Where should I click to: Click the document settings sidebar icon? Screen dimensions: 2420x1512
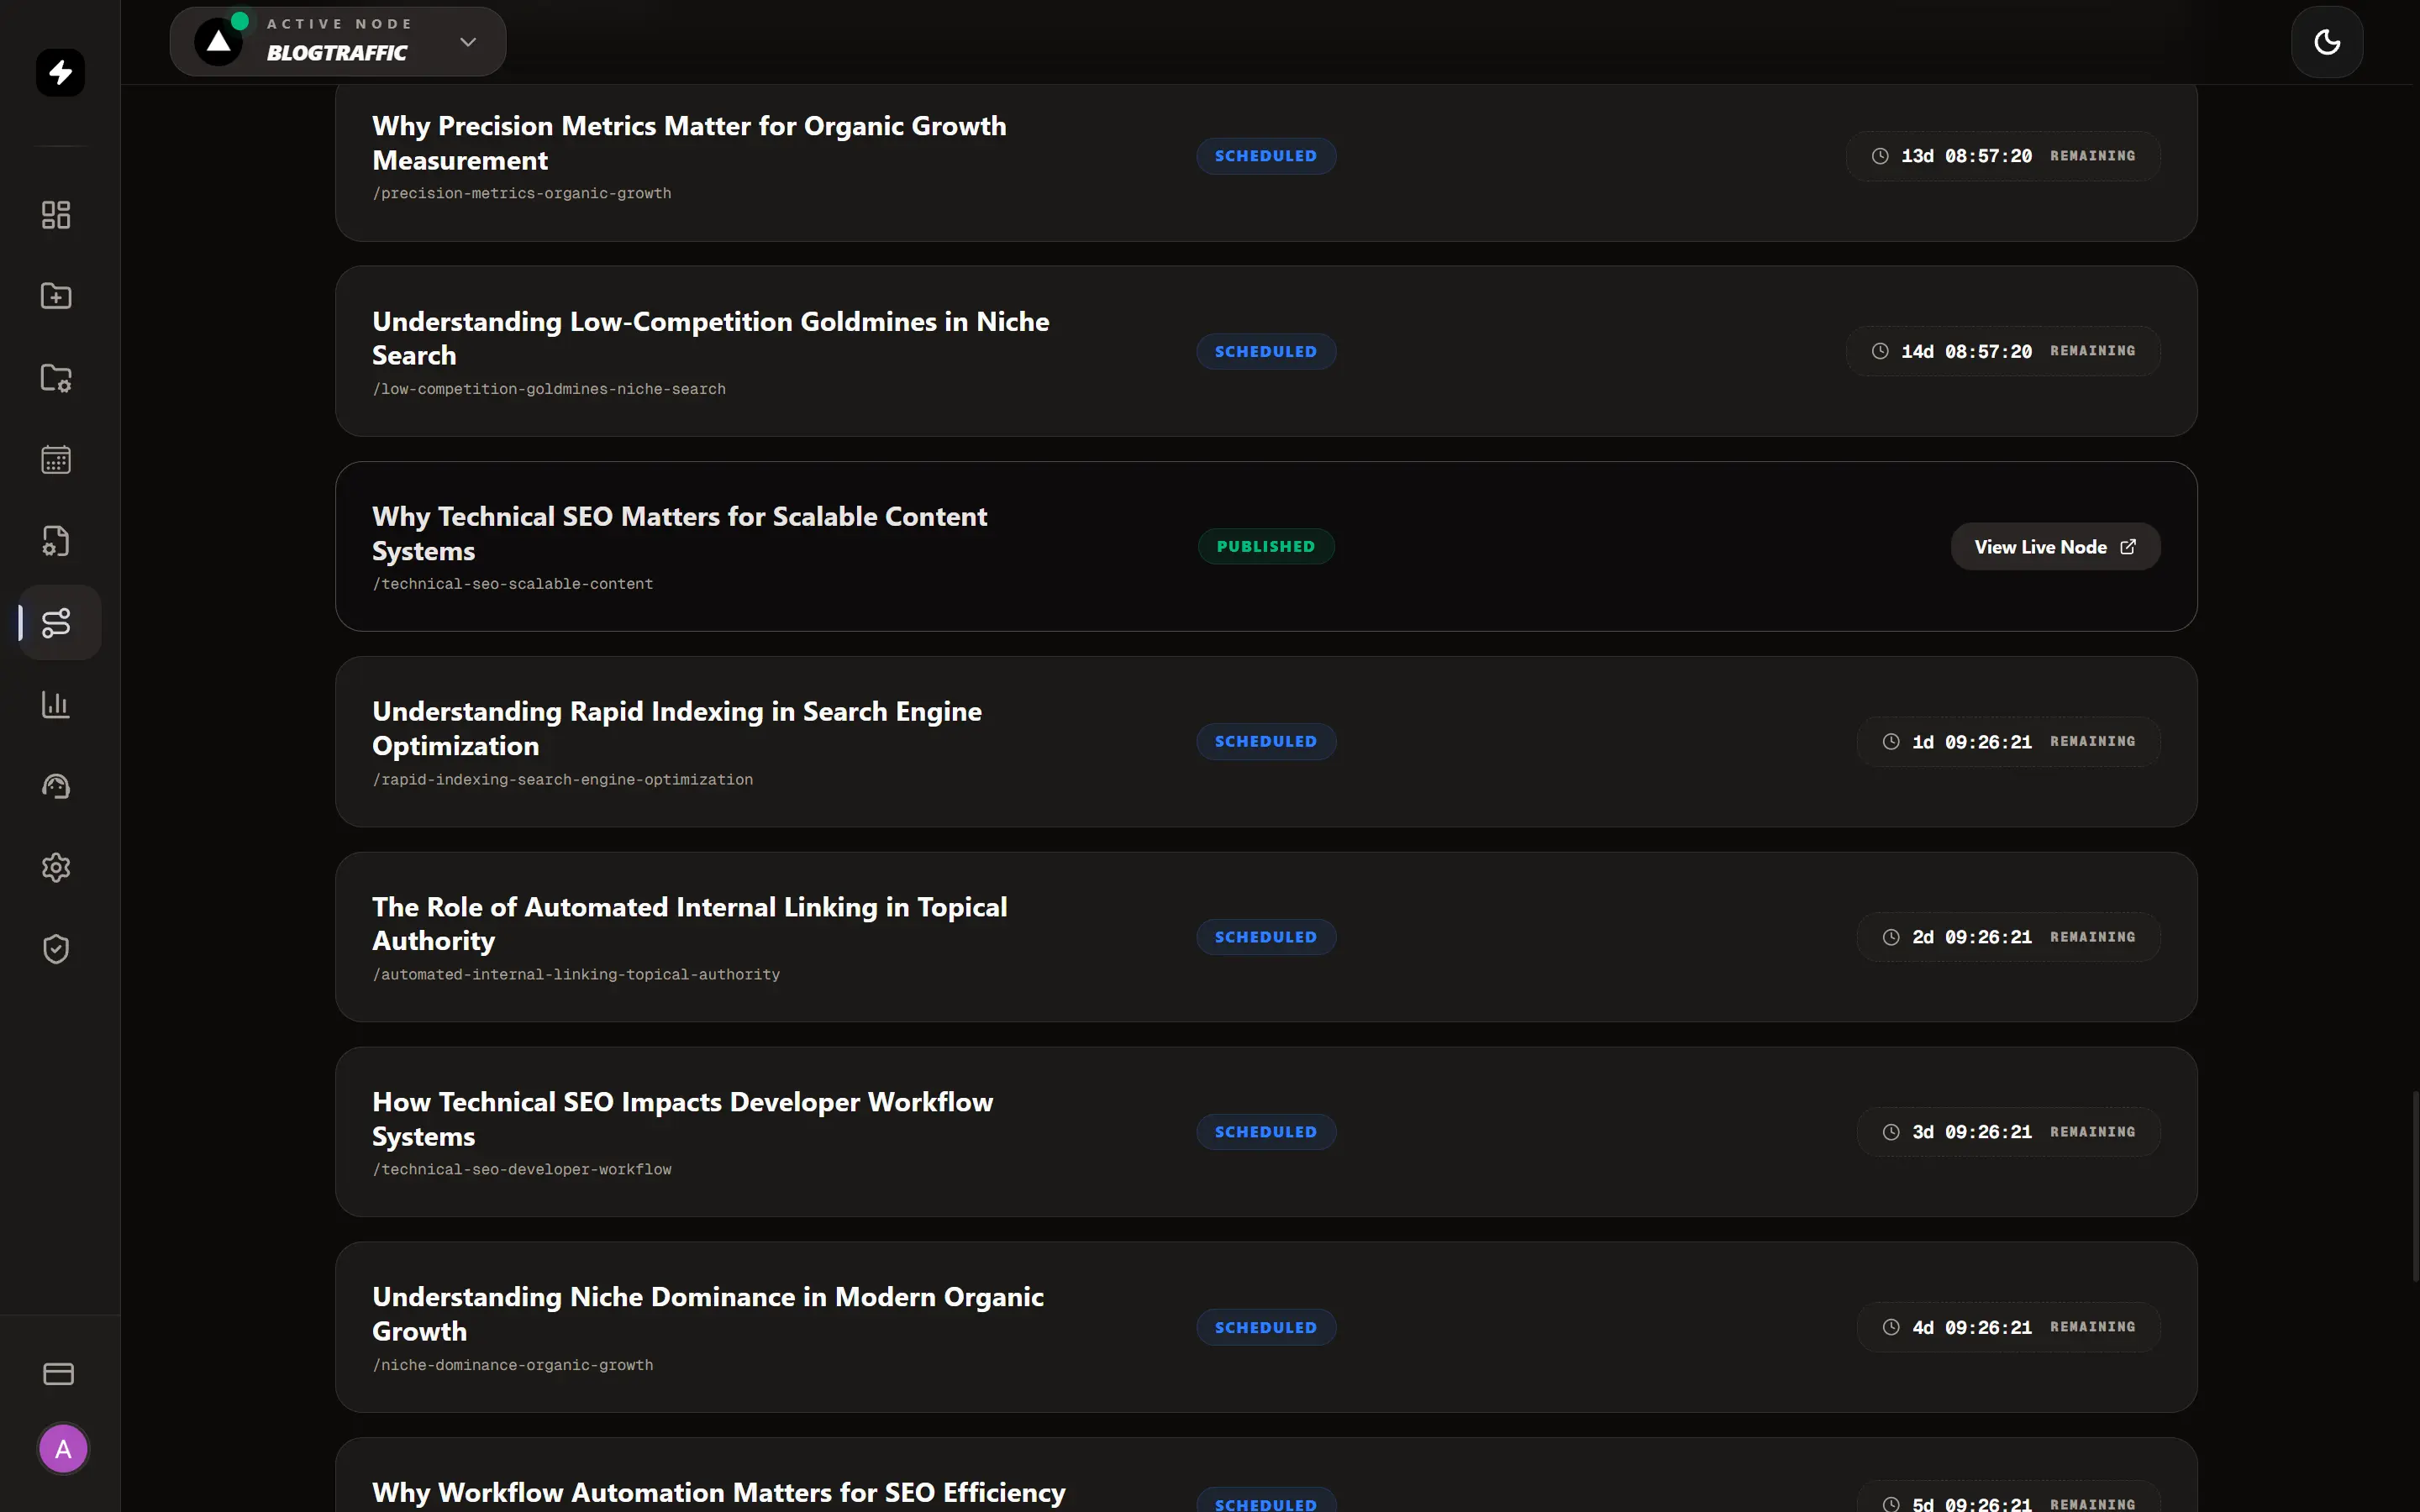tap(56, 541)
